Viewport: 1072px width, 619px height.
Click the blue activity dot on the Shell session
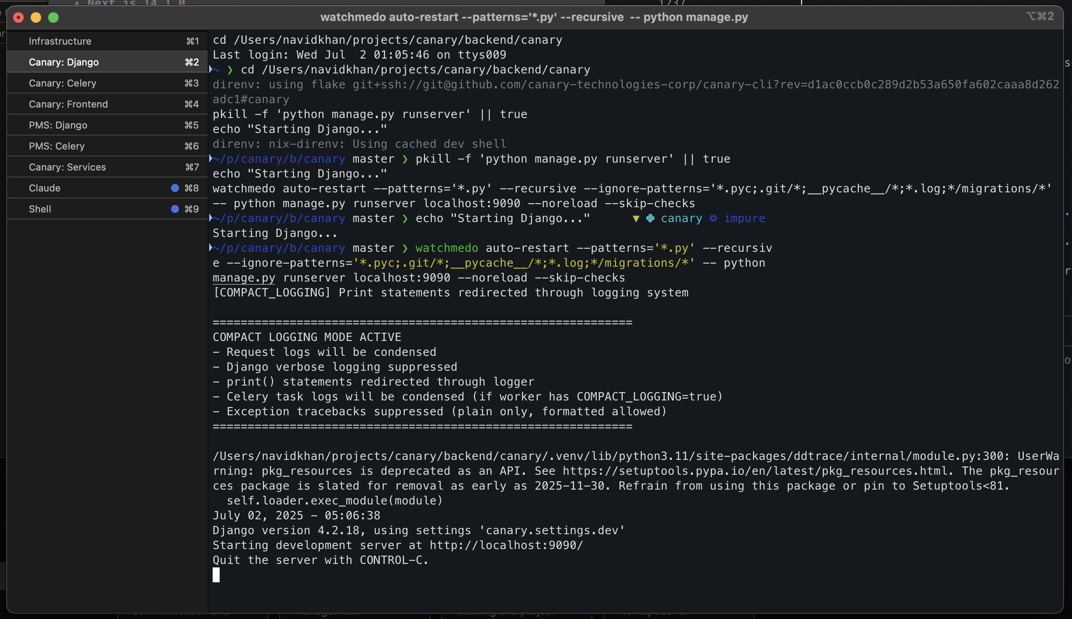[x=175, y=209]
